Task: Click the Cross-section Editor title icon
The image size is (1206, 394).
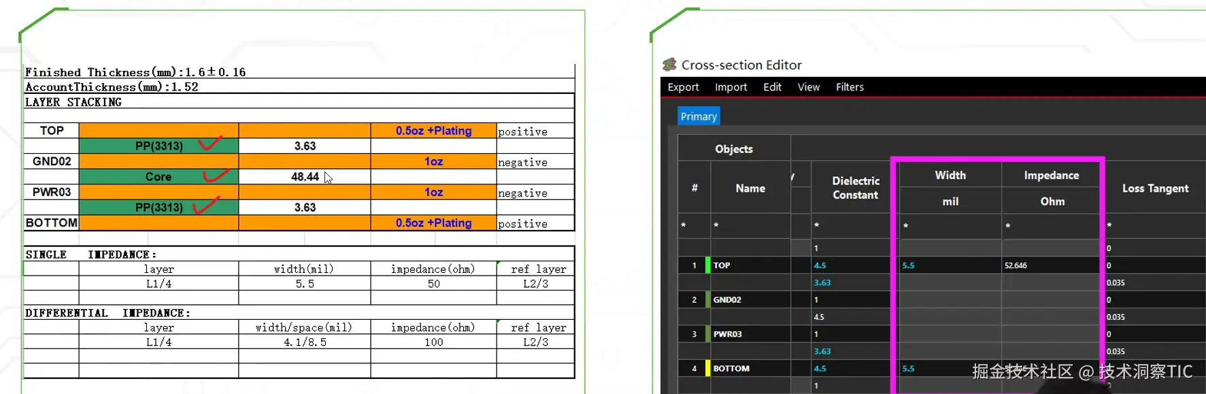Action: click(x=669, y=65)
